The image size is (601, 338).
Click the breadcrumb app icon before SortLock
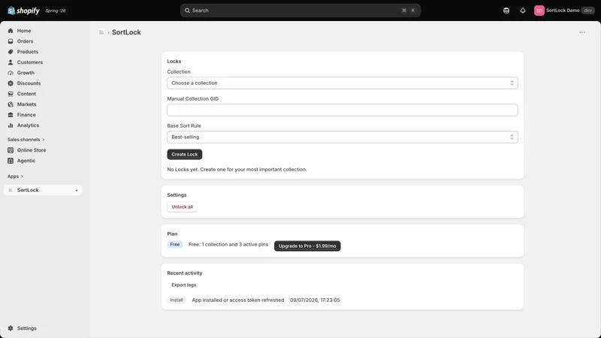point(101,32)
